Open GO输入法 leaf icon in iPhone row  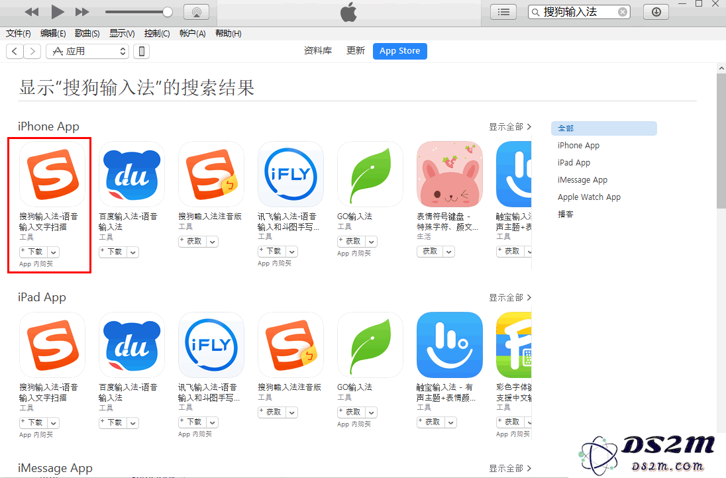pos(370,174)
